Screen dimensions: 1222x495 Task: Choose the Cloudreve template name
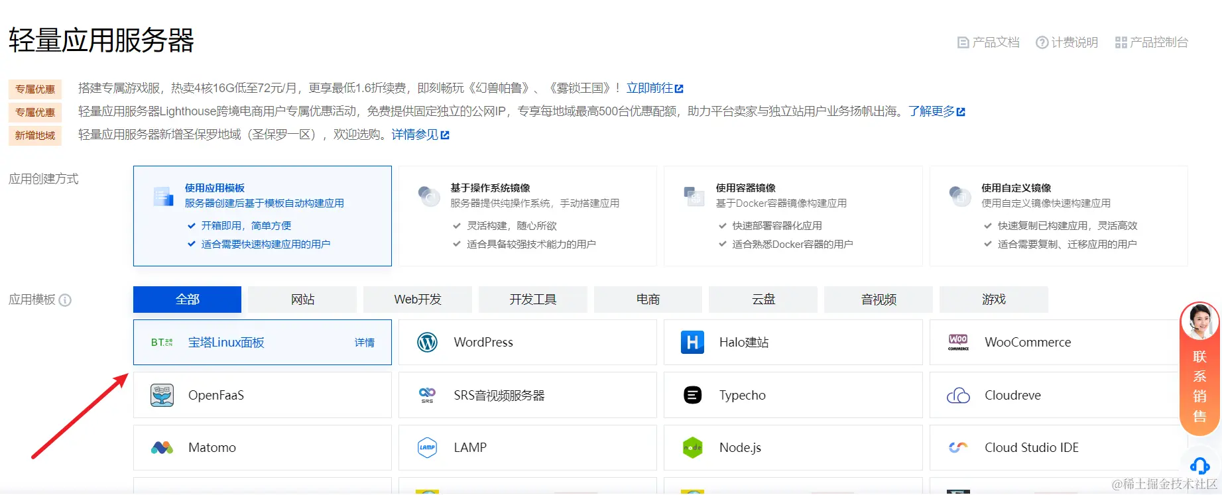point(1012,396)
